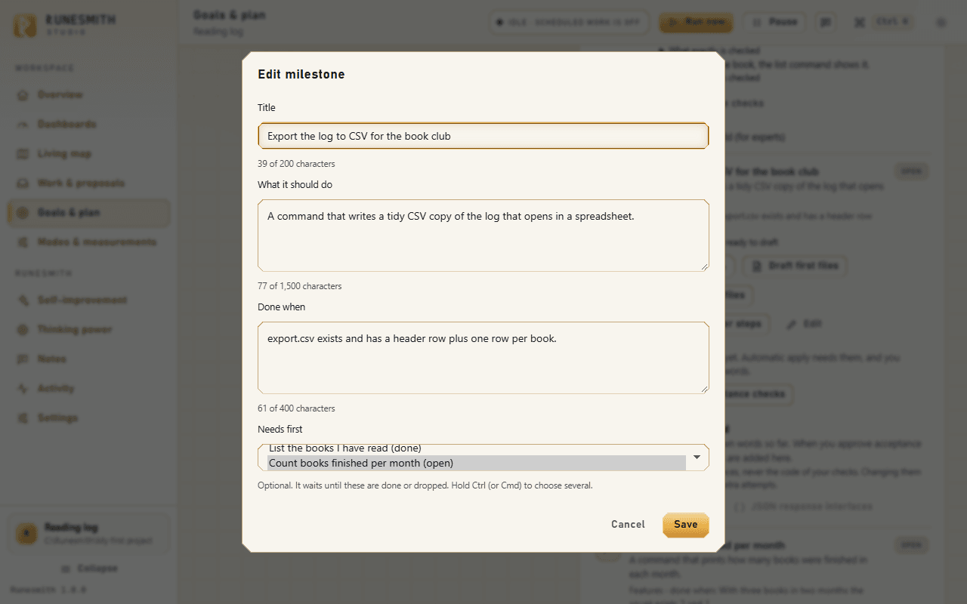Image resolution: width=967 pixels, height=604 pixels.
Task: Open Settings from the sidebar menu
Action: pos(88,418)
